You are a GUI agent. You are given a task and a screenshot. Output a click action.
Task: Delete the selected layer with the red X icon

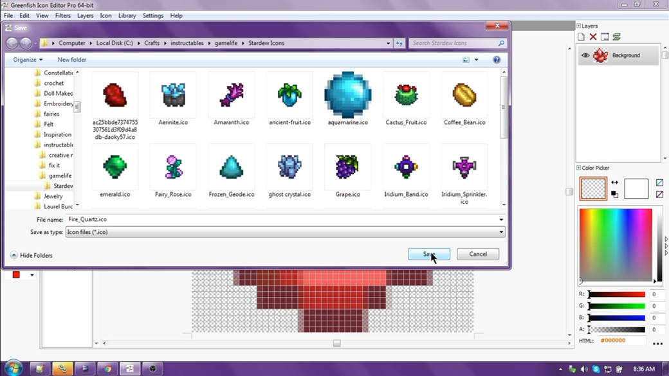click(x=593, y=37)
